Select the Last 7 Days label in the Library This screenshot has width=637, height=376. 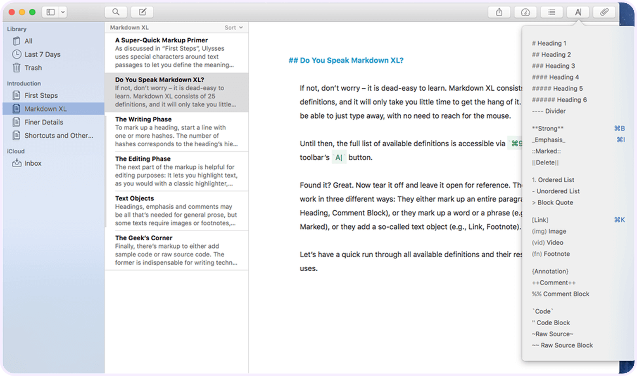pyautogui.click(x=43, y=54)
